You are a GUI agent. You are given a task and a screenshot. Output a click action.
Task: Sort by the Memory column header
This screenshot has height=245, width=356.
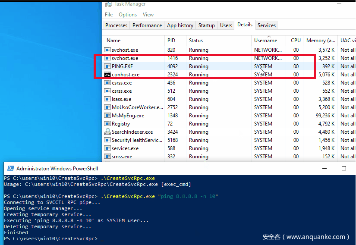tap(320, 41)
